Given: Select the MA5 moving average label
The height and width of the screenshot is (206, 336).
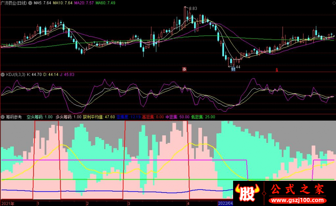Looking at the screenshot, I should coord(42,3).
